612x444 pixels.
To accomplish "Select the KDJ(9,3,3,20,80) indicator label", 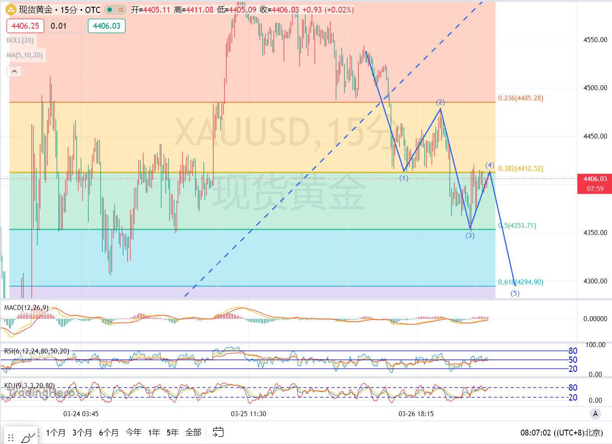I will pyautogui.click(x=30, y=386).
